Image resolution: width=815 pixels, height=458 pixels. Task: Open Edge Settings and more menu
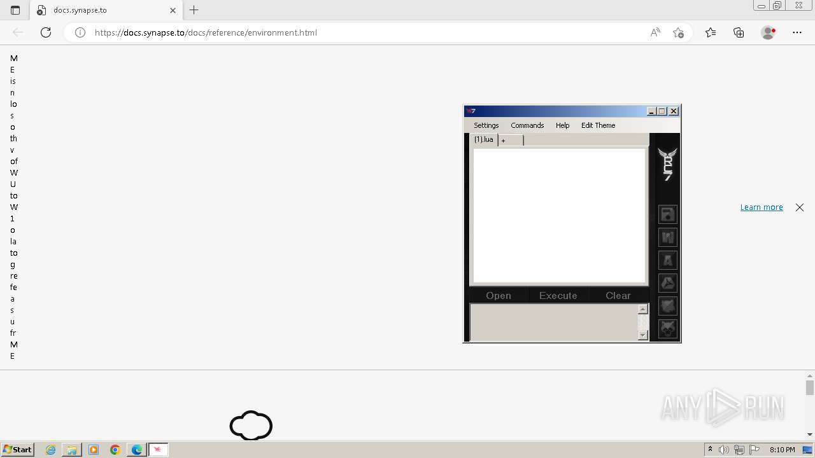[797, 32]
